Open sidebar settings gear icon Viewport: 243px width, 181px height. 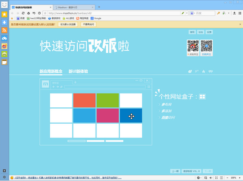pos(4,177)
